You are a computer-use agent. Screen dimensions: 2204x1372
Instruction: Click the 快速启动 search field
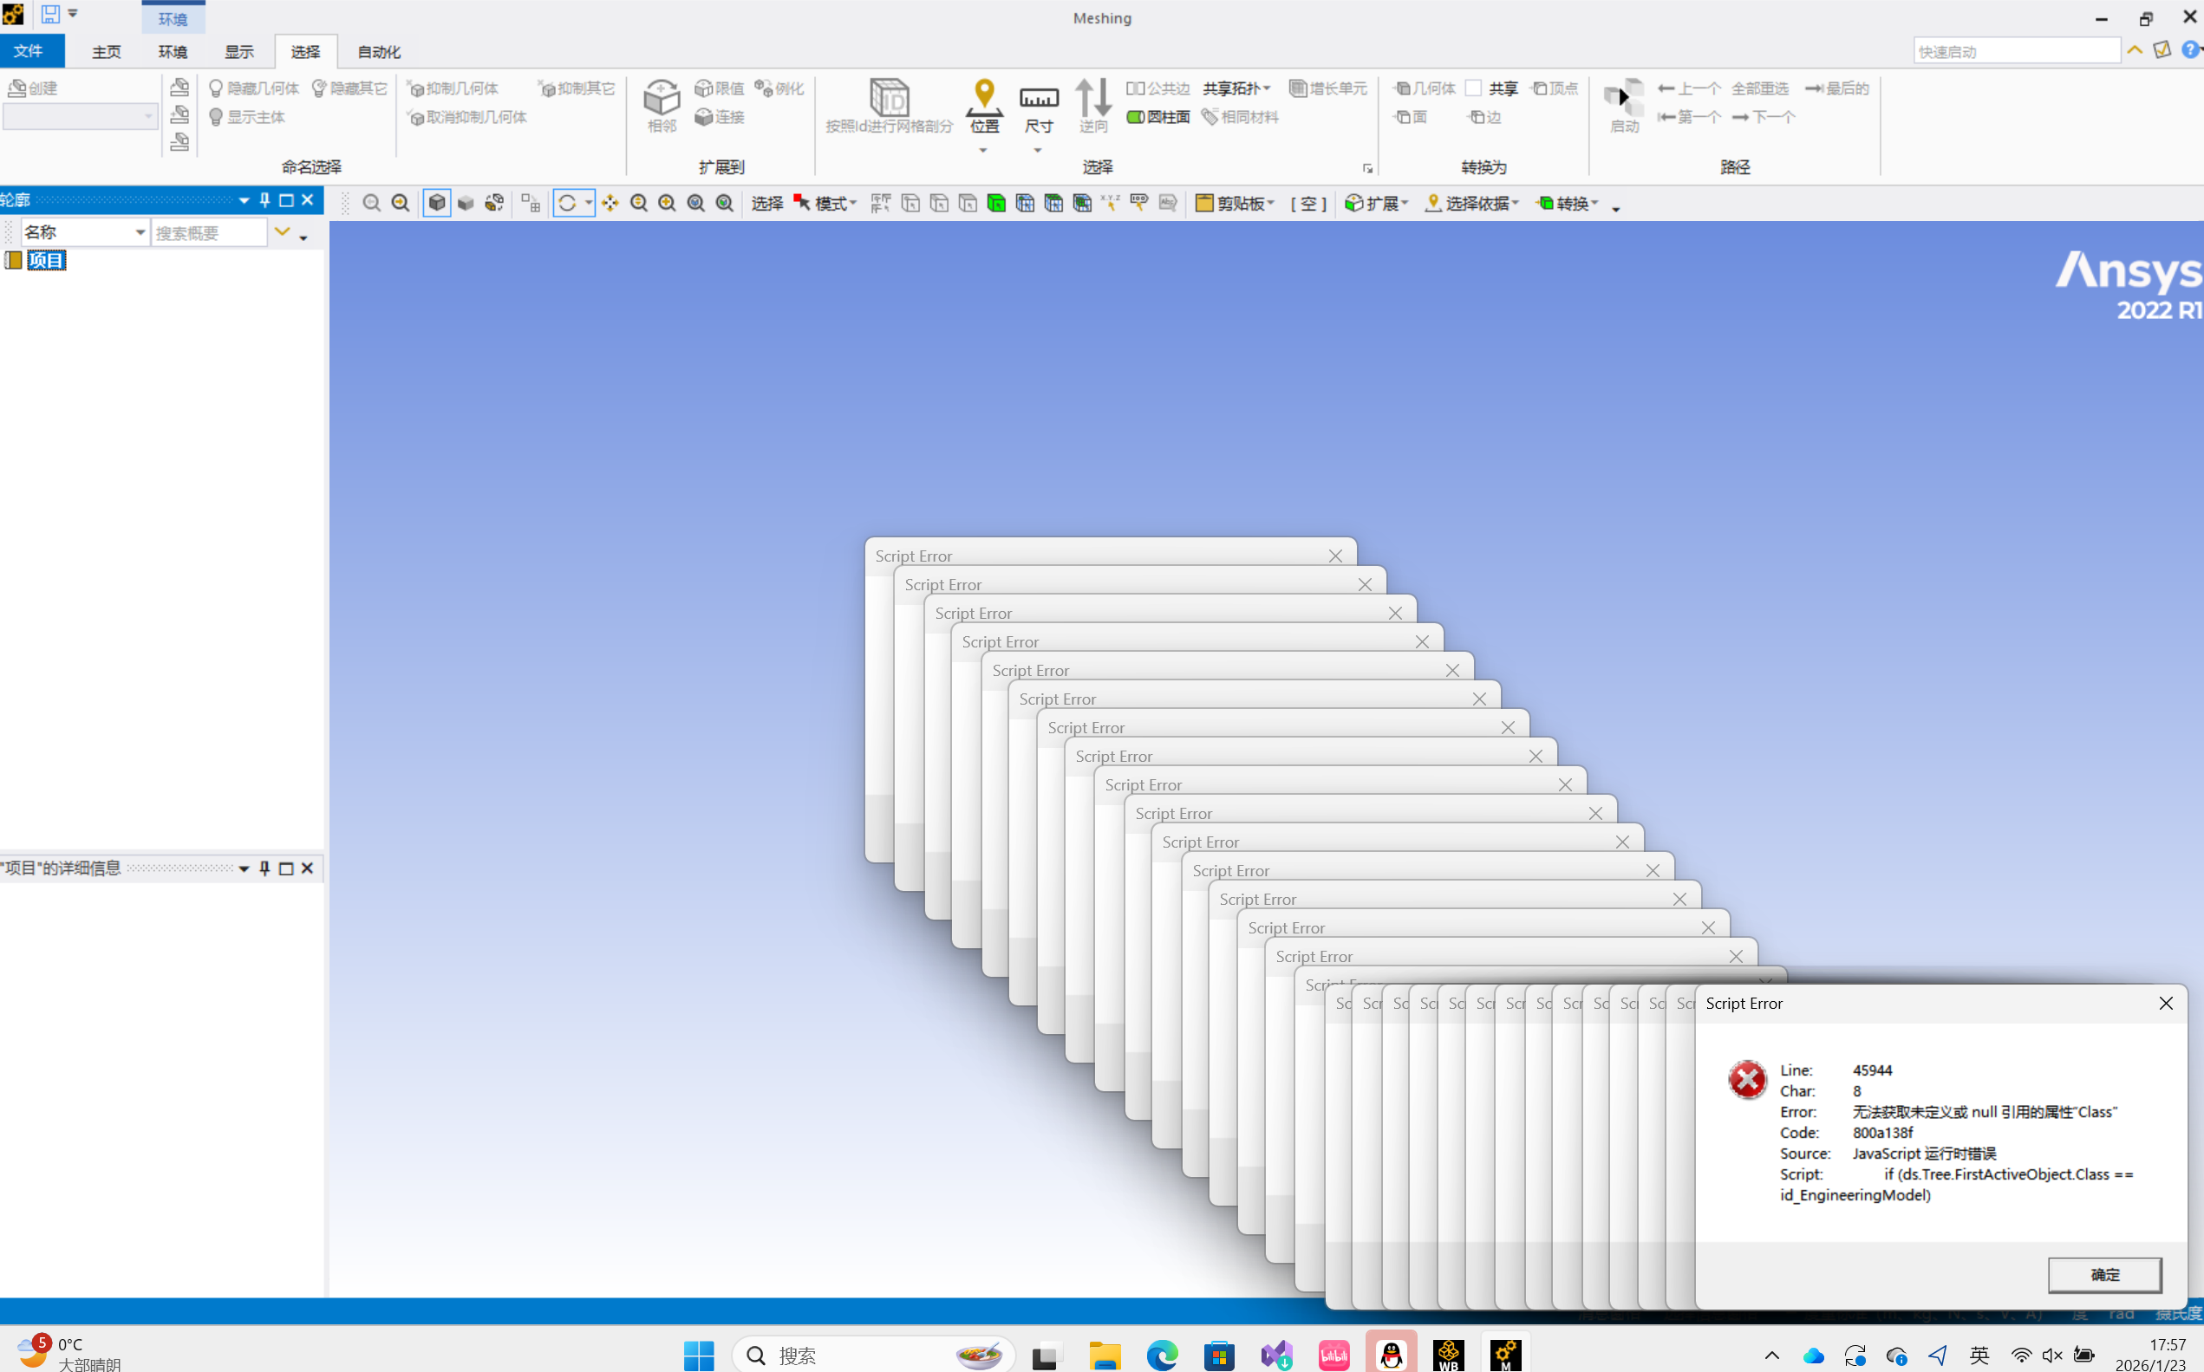click(x=2016, y=52)
